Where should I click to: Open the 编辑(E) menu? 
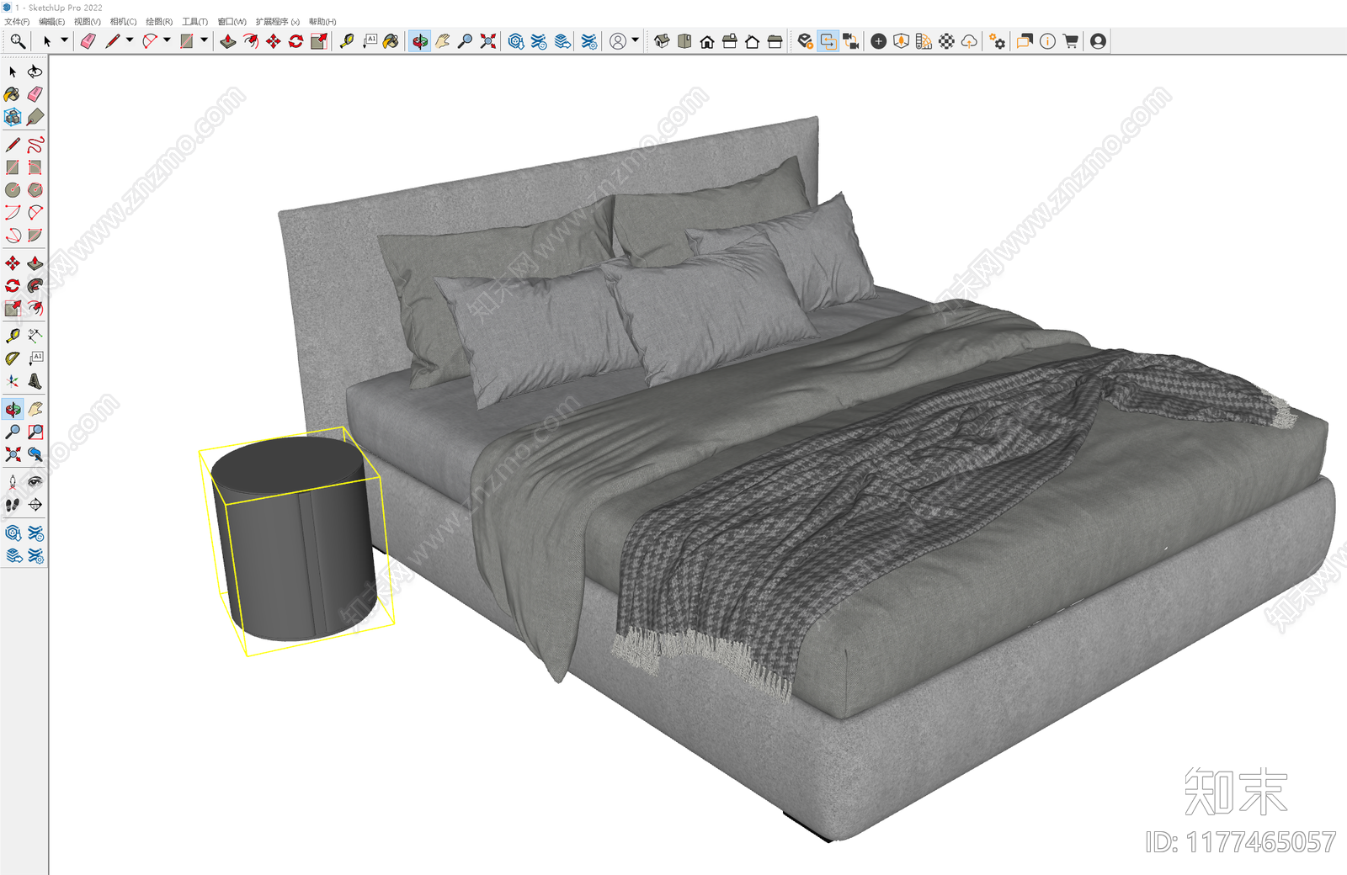51,22
